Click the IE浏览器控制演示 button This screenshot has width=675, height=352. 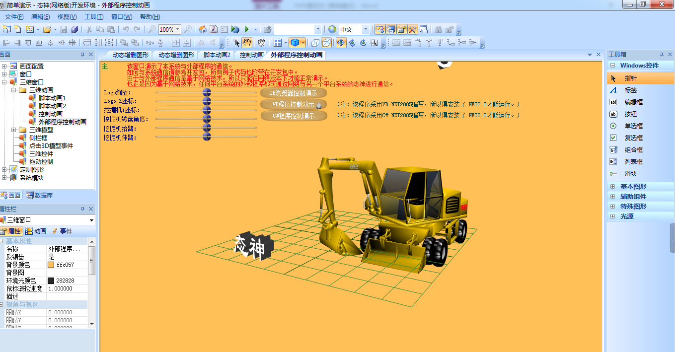(294, 93)
